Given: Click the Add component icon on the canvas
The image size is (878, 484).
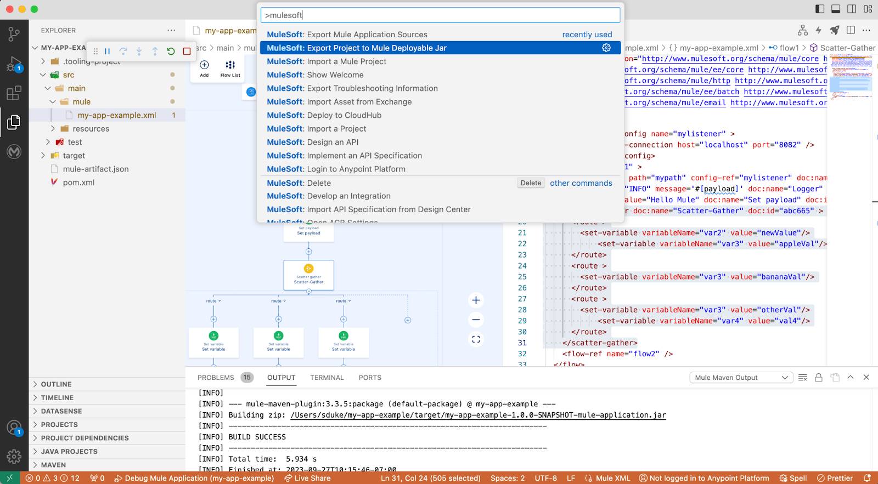Looking at the screenshot, I should coord(204,69).
